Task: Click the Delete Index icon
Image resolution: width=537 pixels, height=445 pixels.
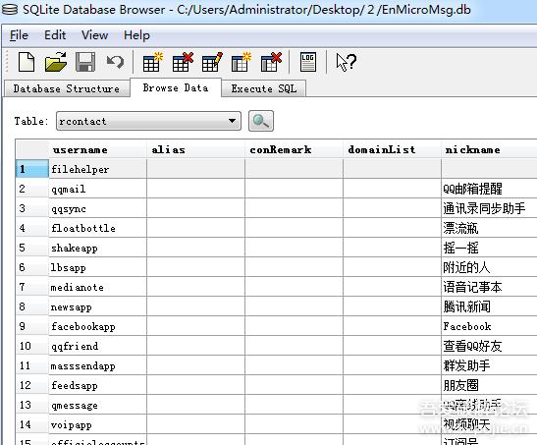Action: point(271,62)
